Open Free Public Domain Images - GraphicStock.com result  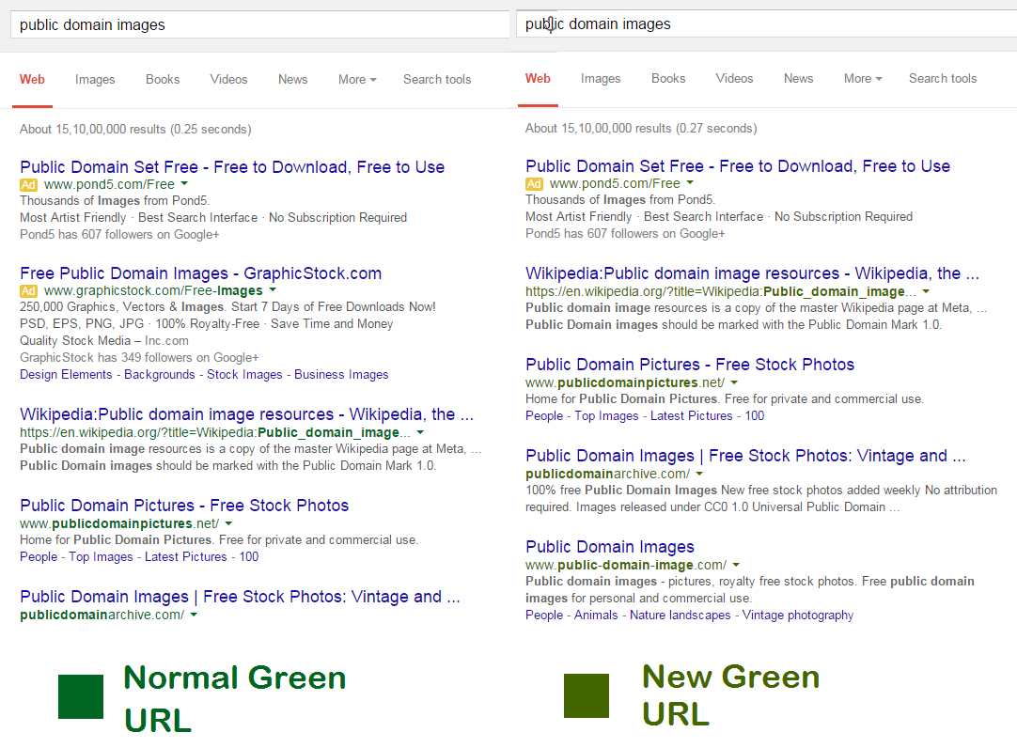(x=200, y=273)
